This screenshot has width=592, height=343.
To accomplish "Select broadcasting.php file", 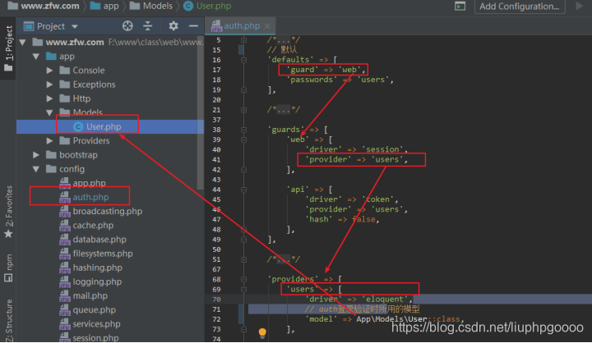I will coord(101,212).
